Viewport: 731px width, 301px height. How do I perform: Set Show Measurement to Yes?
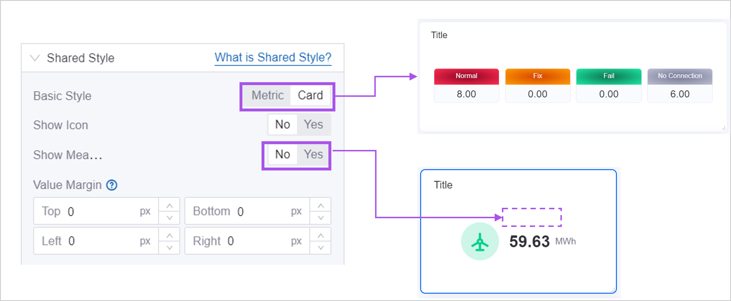coord(313,154)
